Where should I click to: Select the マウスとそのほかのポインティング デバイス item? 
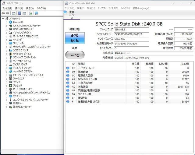pyautogui.click(x=31, y=93)
